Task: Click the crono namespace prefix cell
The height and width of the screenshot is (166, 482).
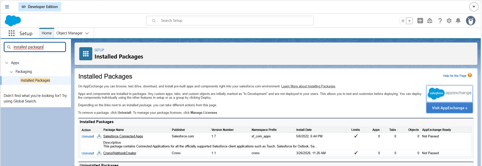Action: pos(255,153)
